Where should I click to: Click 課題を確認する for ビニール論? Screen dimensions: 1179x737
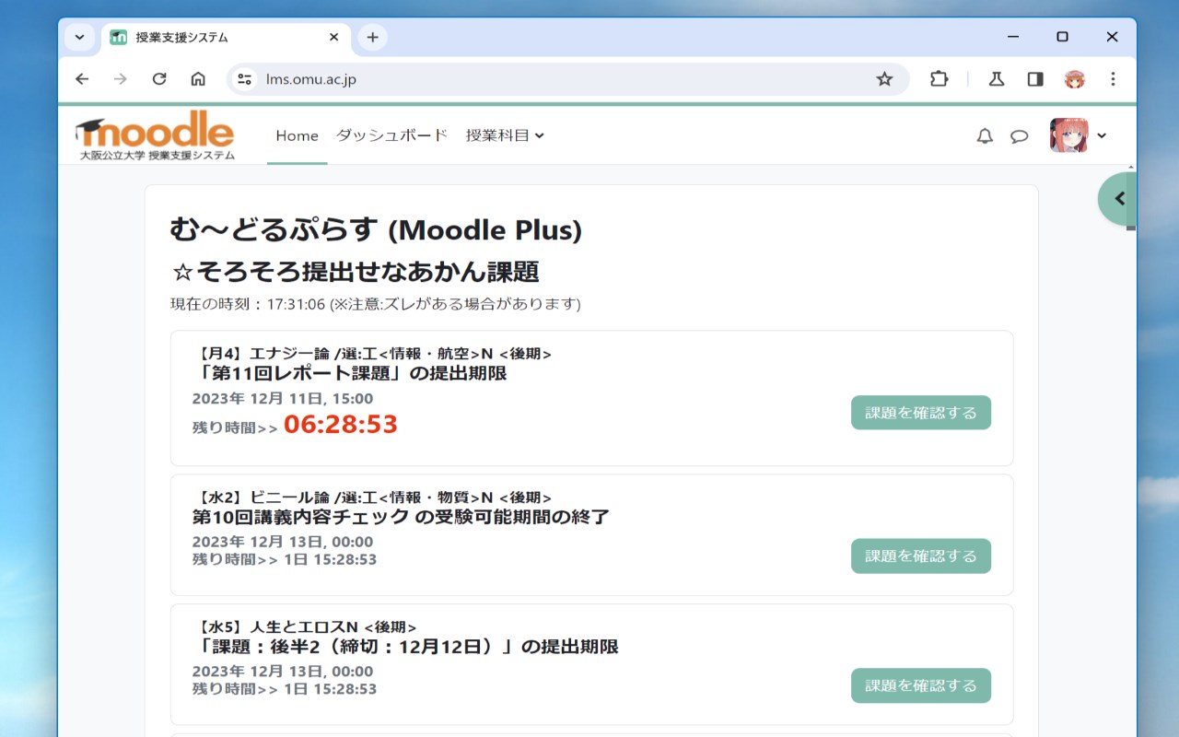click(921, 556)
